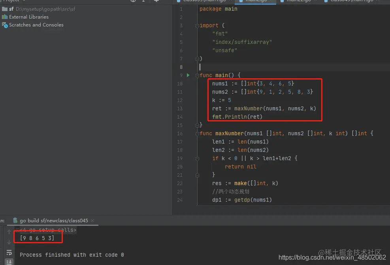
Task: Click console output [9 8 6 5 3]
Action: pyautogui.click(x=37, y=238)
